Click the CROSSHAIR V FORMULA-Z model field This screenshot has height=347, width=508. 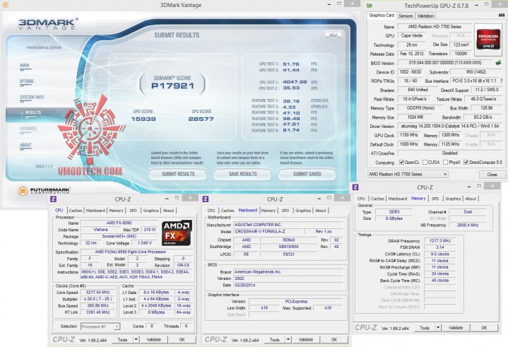(268, 231)
